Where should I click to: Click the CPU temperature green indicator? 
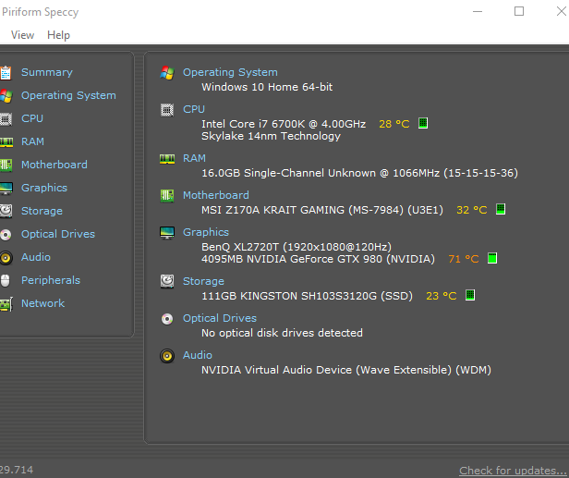423,123
